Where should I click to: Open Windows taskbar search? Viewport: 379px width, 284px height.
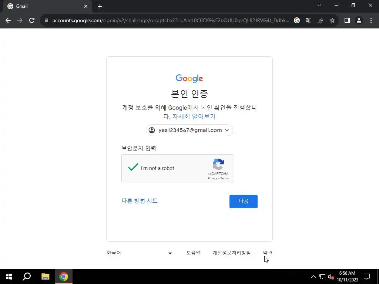pyautogui.click(x=27, y=277)
